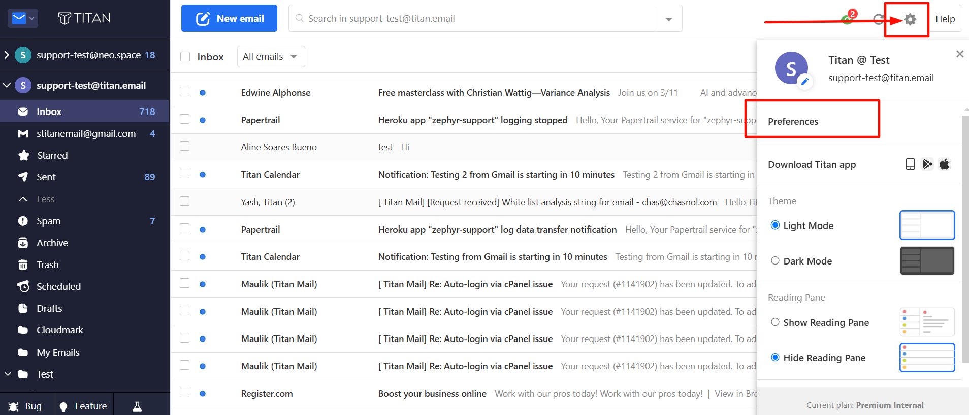The width and height of the screenshot is (969, 415).
Task: Edit profile picture via pencil icon
Action: tap(804, 81)
